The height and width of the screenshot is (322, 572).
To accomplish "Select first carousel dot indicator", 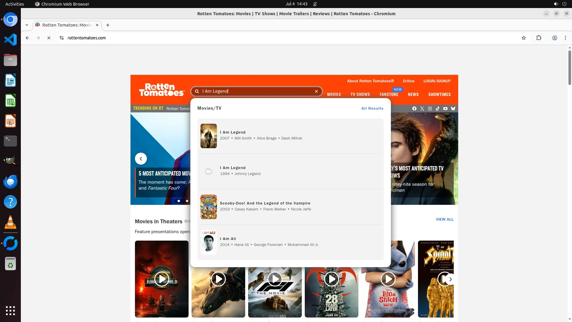I will (x=179, y=201).
